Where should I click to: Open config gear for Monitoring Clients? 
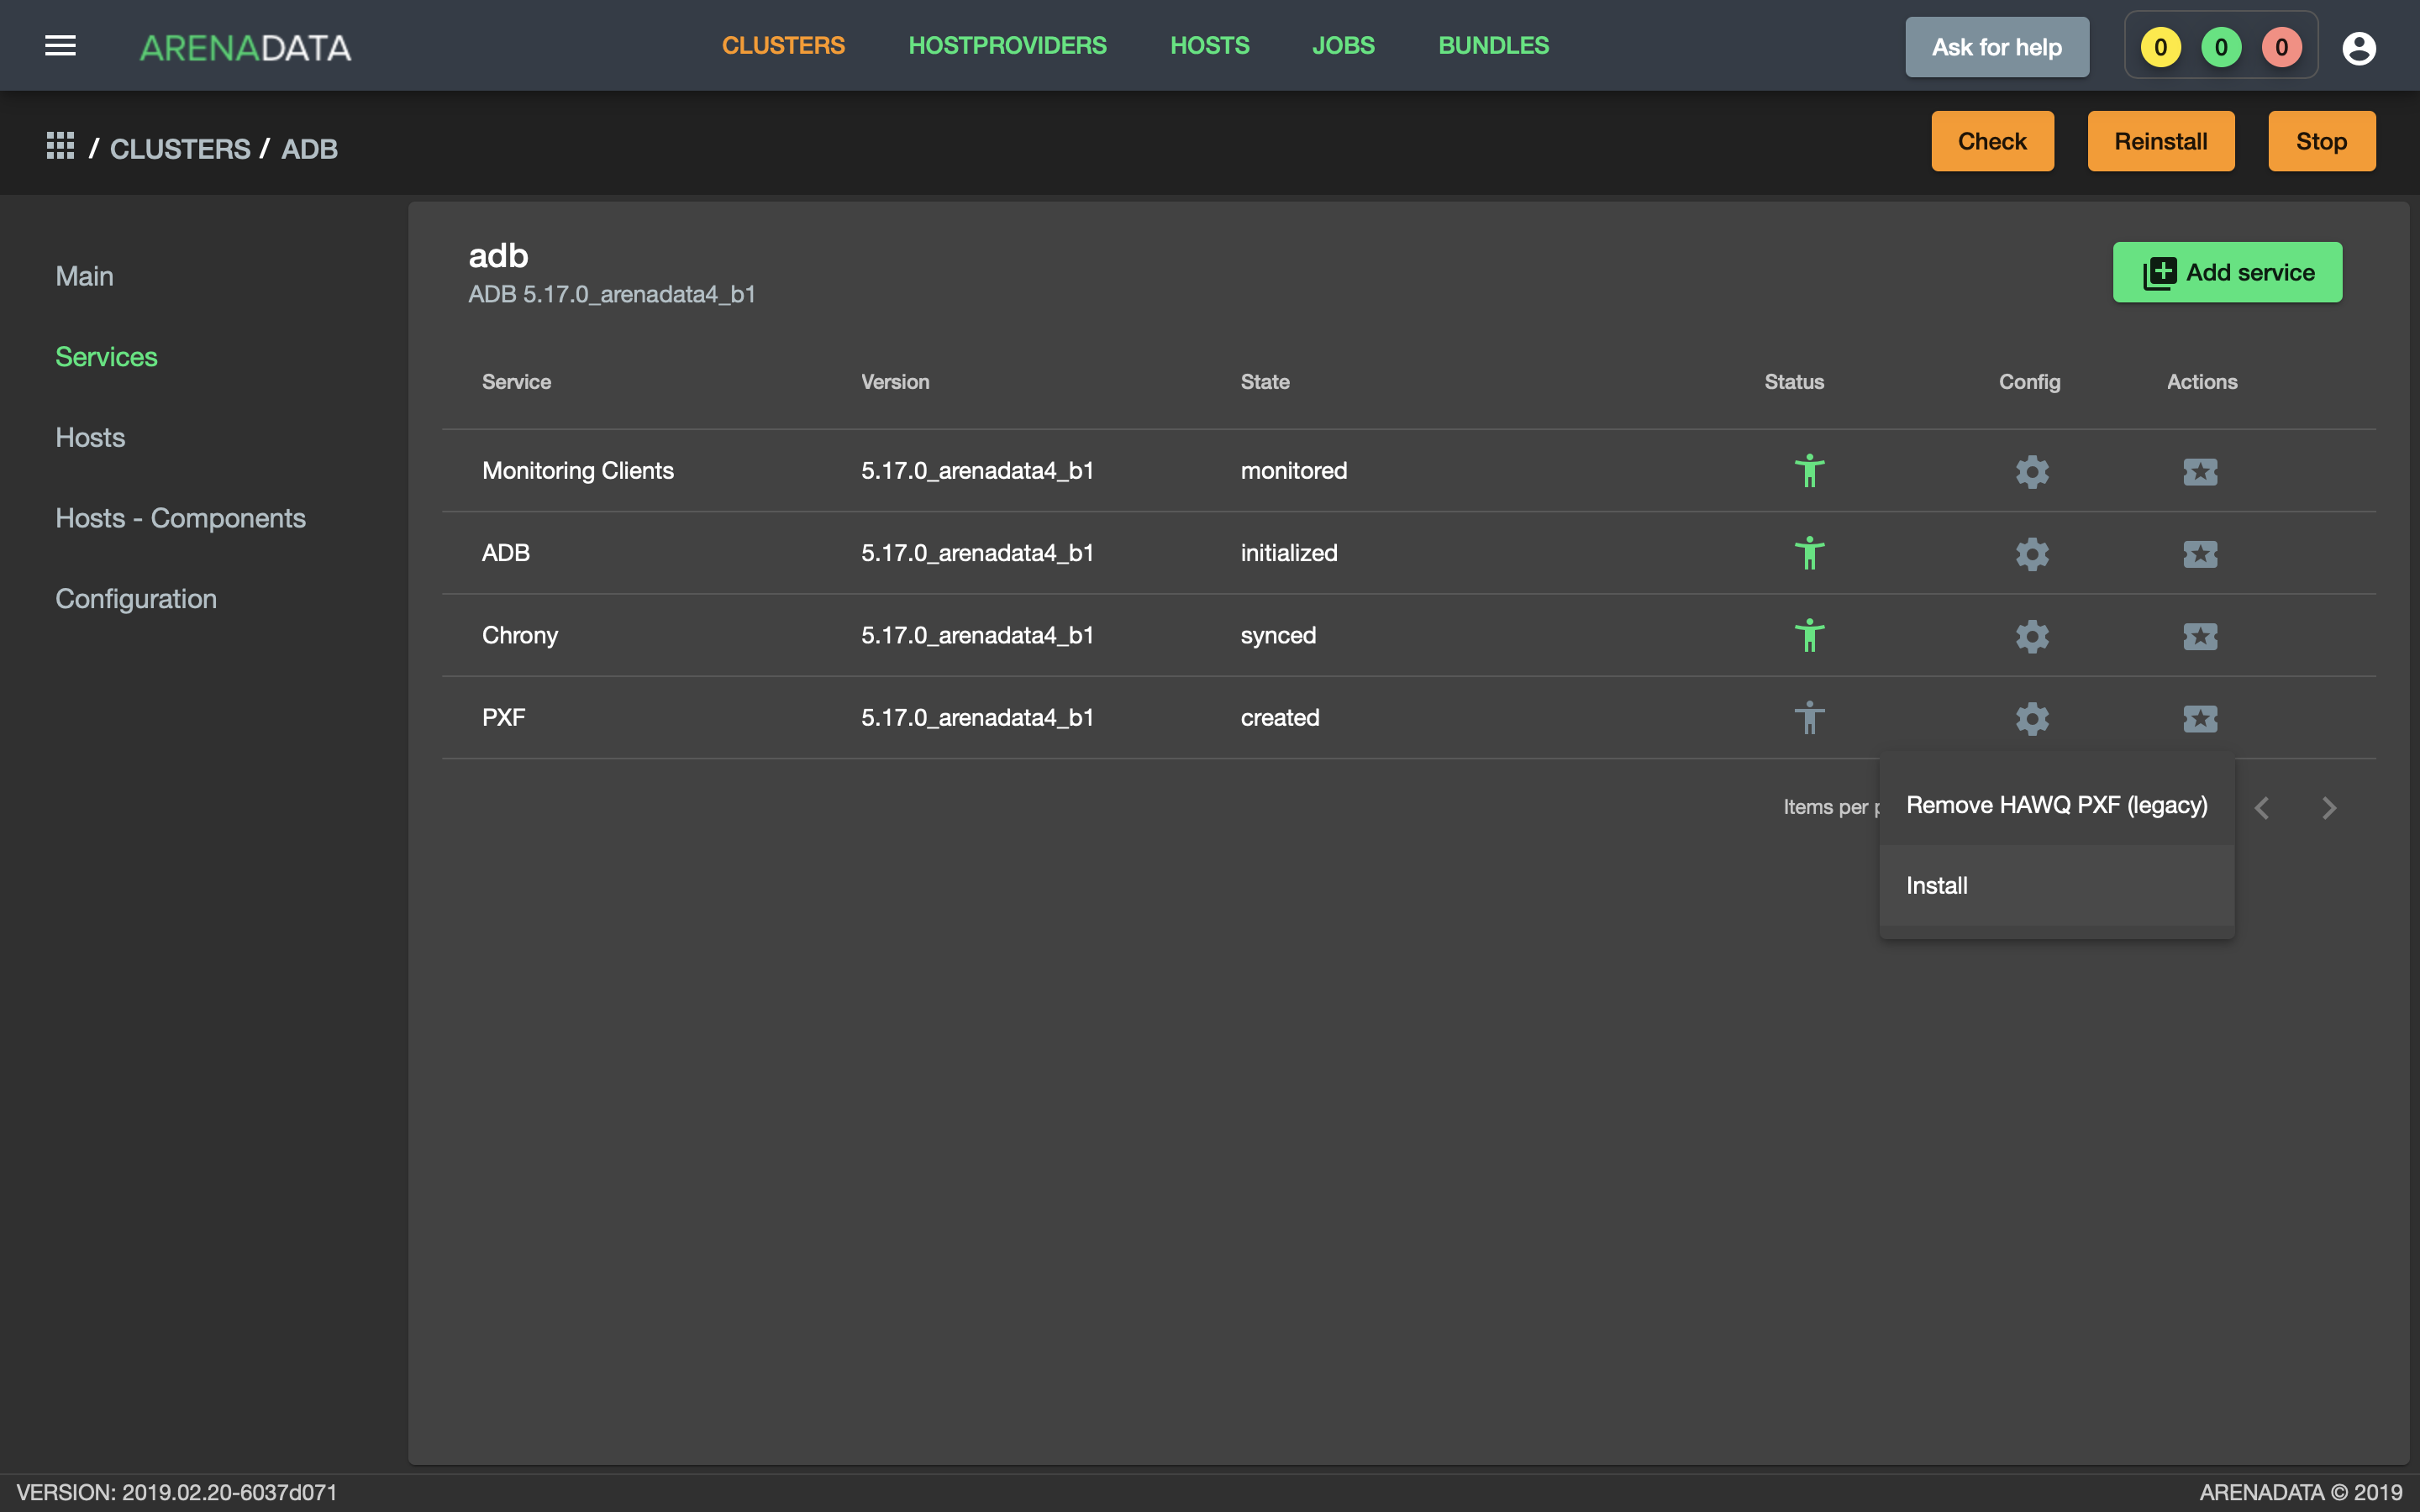[x=2031, y=471]
